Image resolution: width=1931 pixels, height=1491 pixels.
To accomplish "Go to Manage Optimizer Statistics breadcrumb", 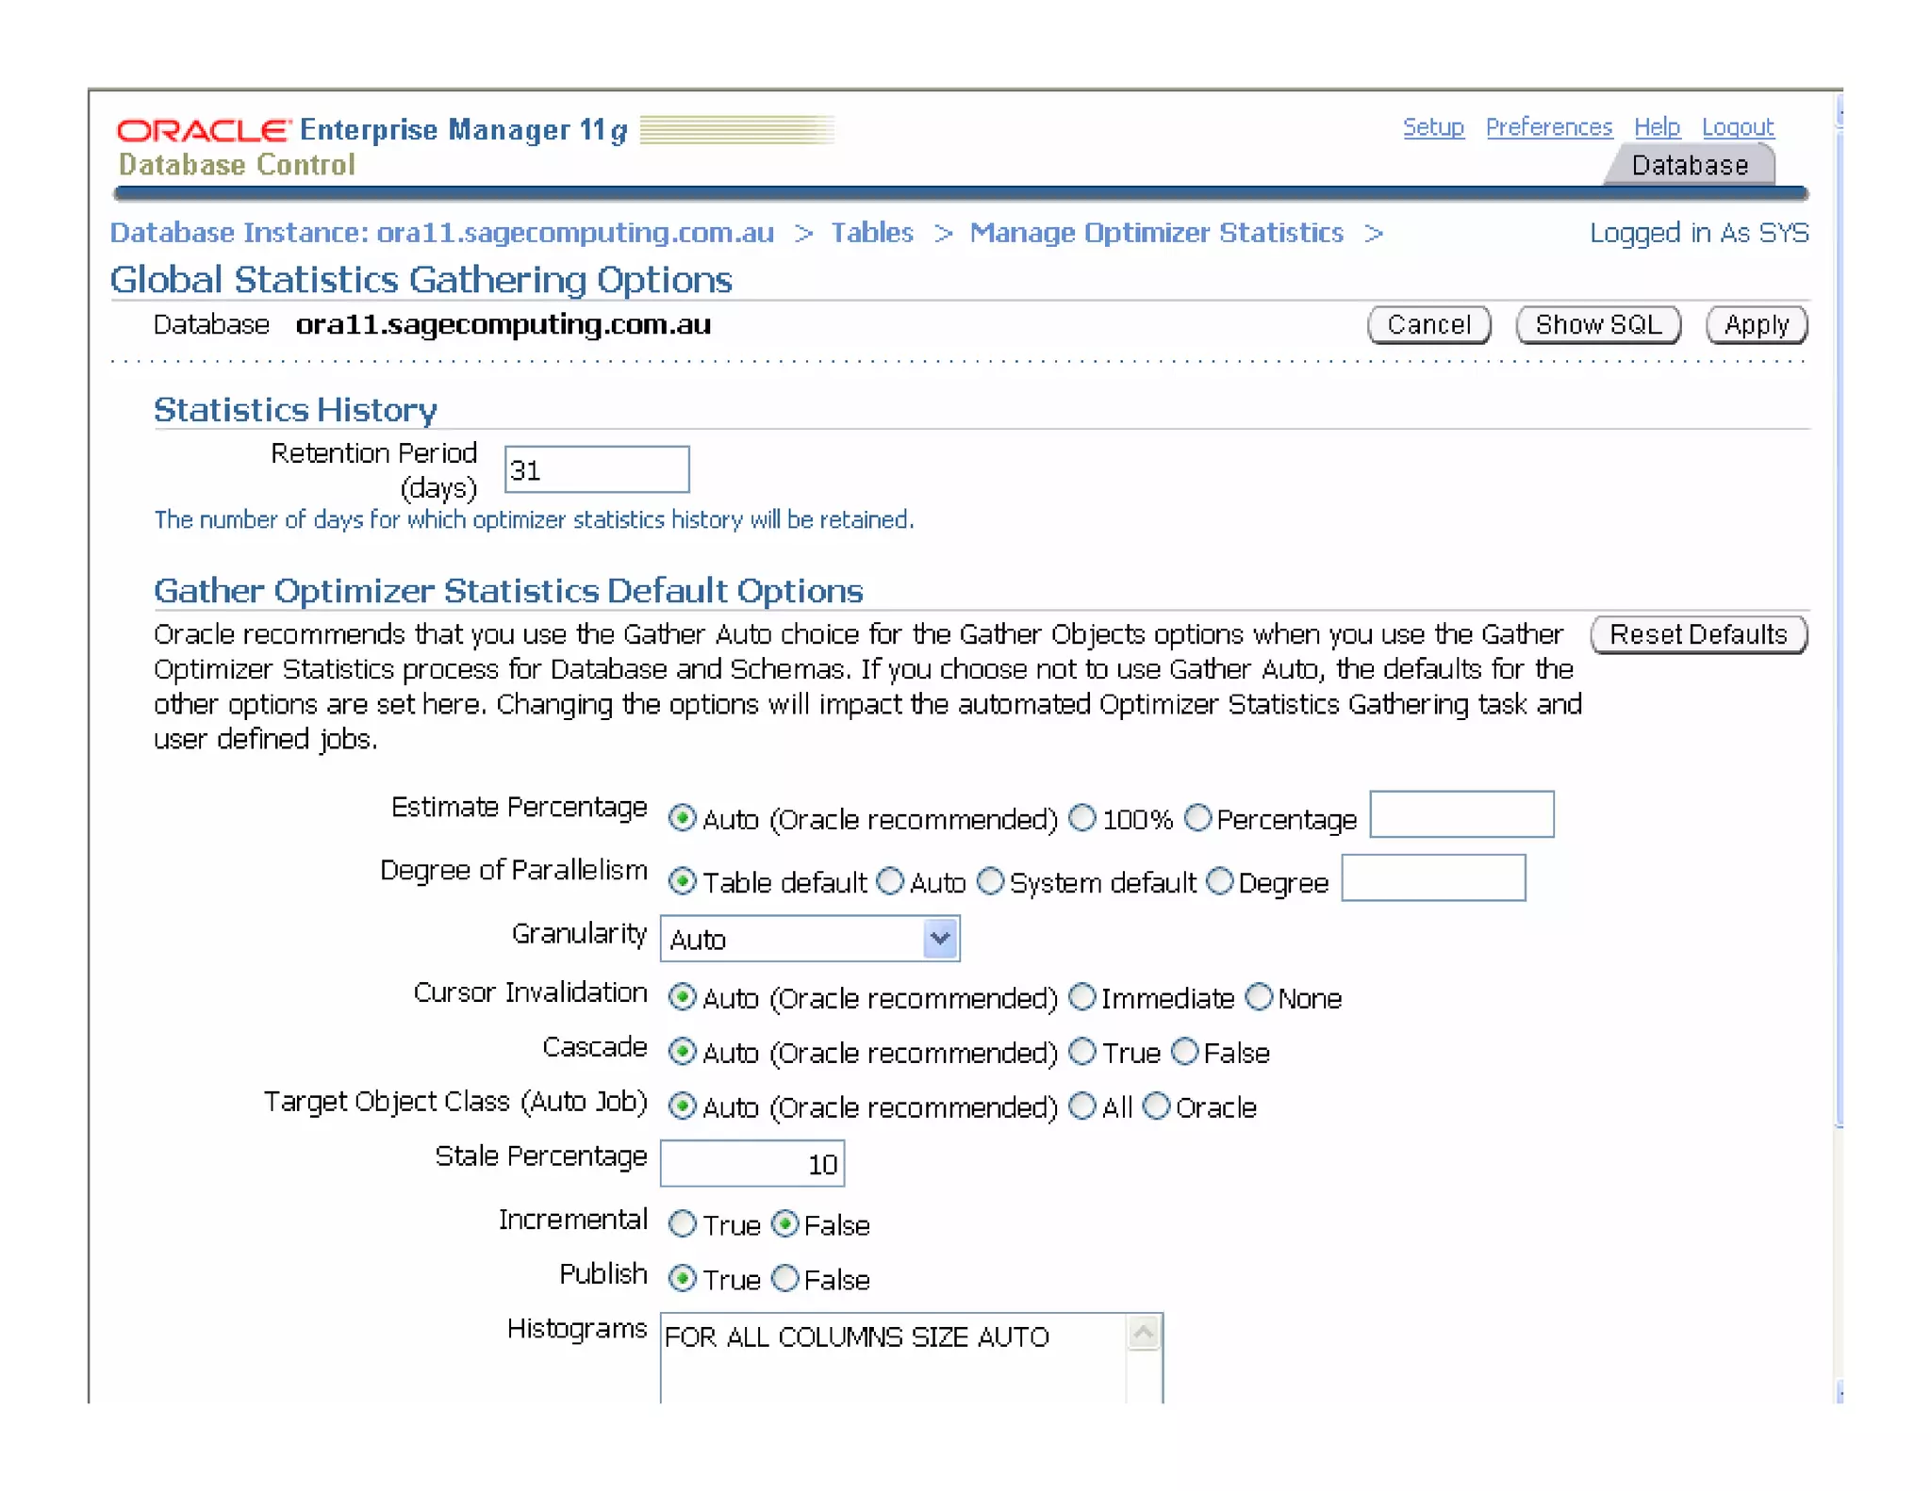I will [x=1156, y=233].
